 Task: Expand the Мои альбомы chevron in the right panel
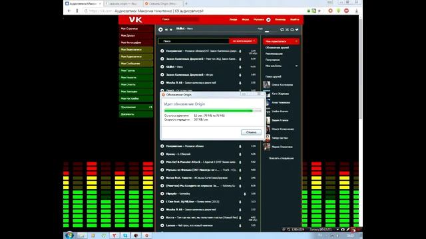(296, 66)
